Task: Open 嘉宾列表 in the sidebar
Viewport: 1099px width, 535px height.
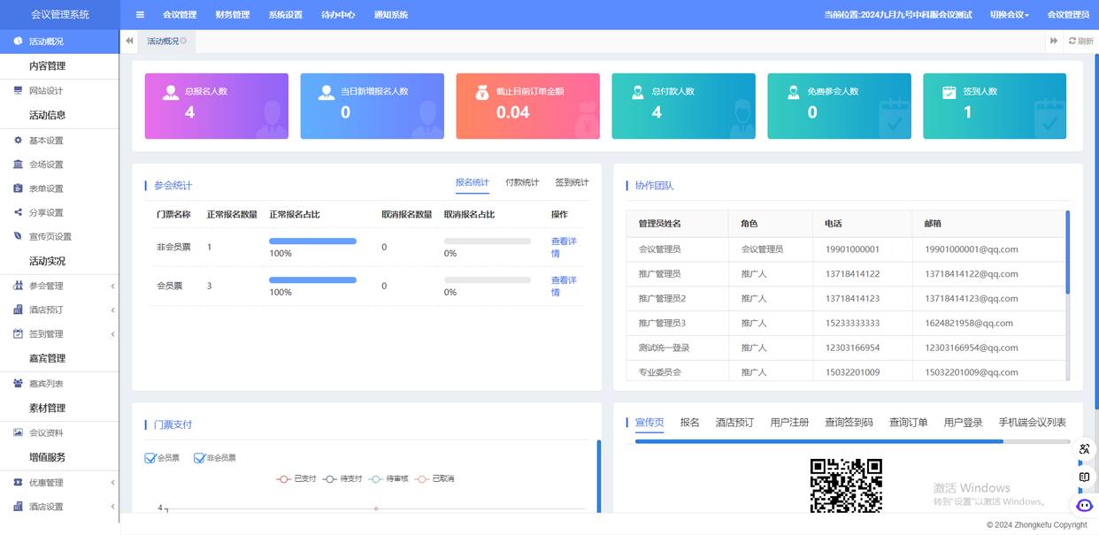Action: (x=46, y=384)
